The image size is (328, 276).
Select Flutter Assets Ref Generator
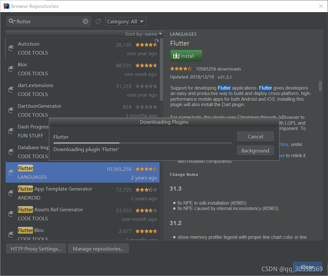tap(50, 210)
